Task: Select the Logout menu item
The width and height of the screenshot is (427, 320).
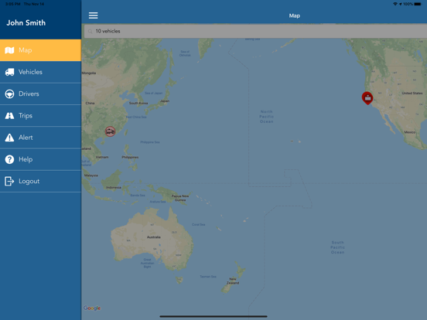Action: pos(40,181)
